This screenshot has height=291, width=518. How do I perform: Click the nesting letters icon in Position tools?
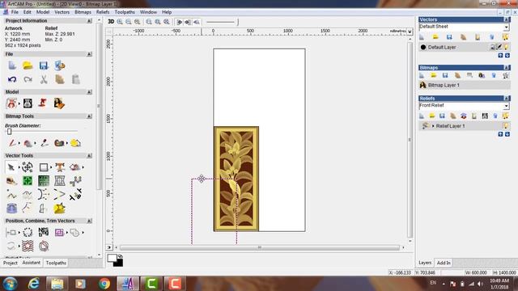(43, 232)
